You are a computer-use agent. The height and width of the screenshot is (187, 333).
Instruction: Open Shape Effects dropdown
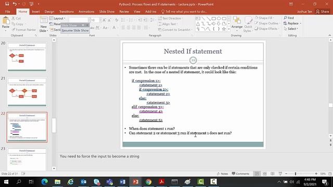tap(266, 29)
